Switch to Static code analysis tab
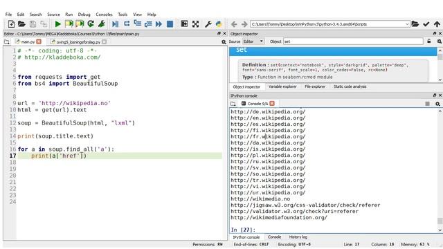Viewport: 443px width, 249px height. [x=350, y=86]
